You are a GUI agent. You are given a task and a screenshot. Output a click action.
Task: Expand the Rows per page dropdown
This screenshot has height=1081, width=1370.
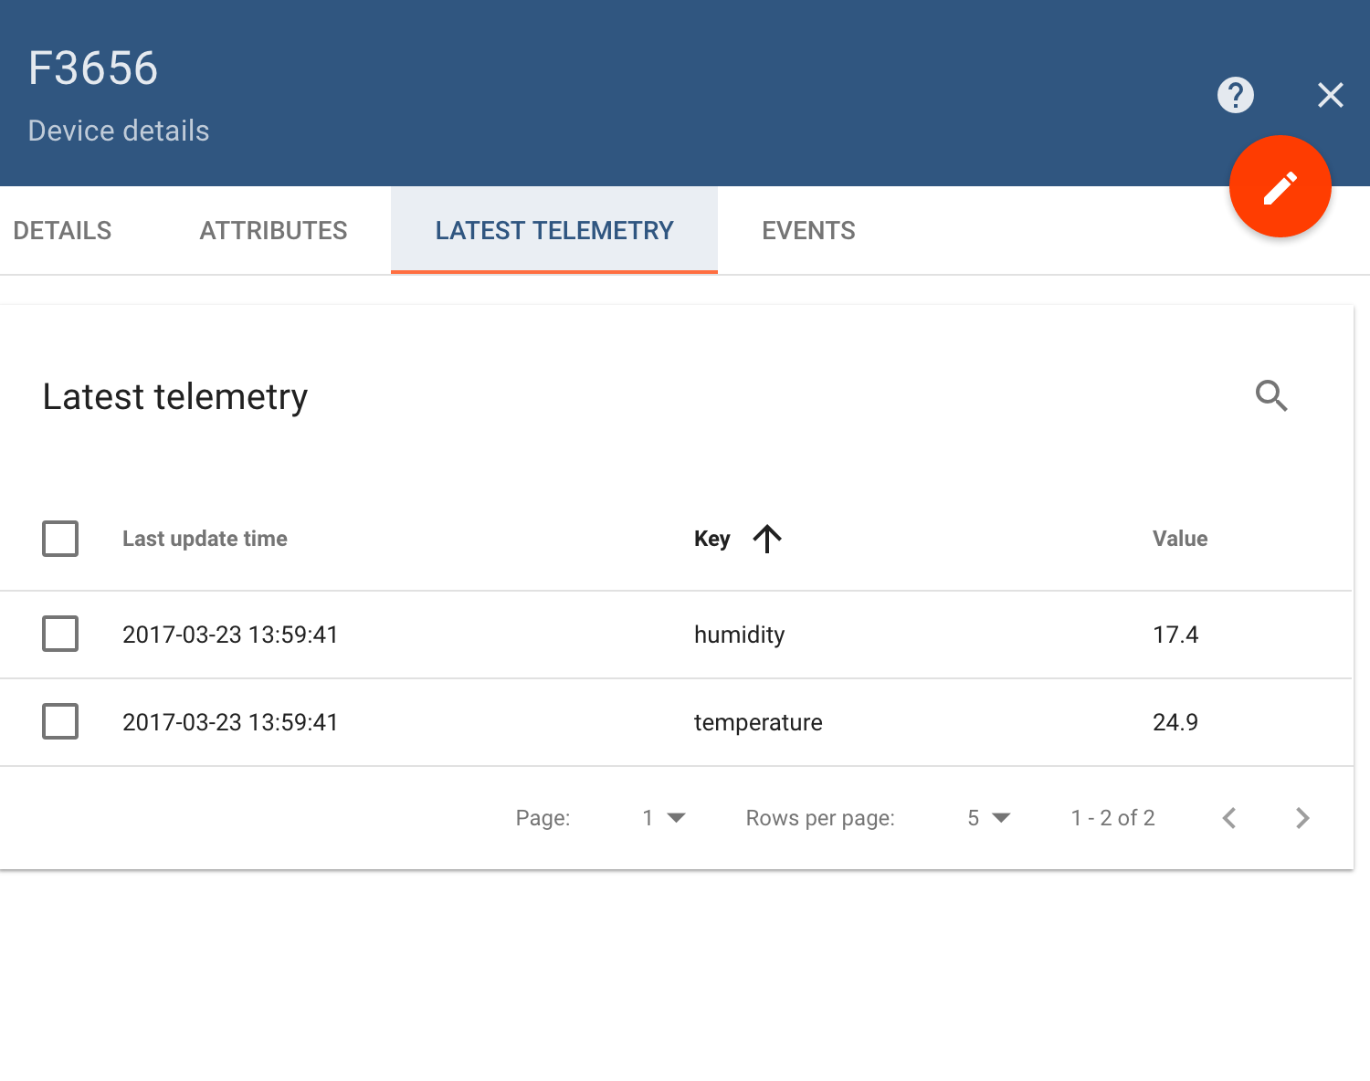point(988,818)
